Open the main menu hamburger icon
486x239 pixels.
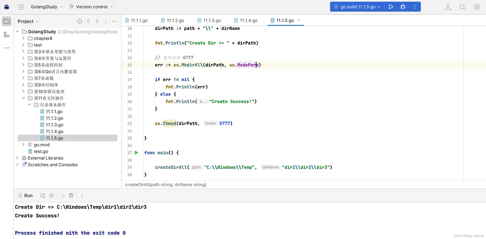(21, 7)
